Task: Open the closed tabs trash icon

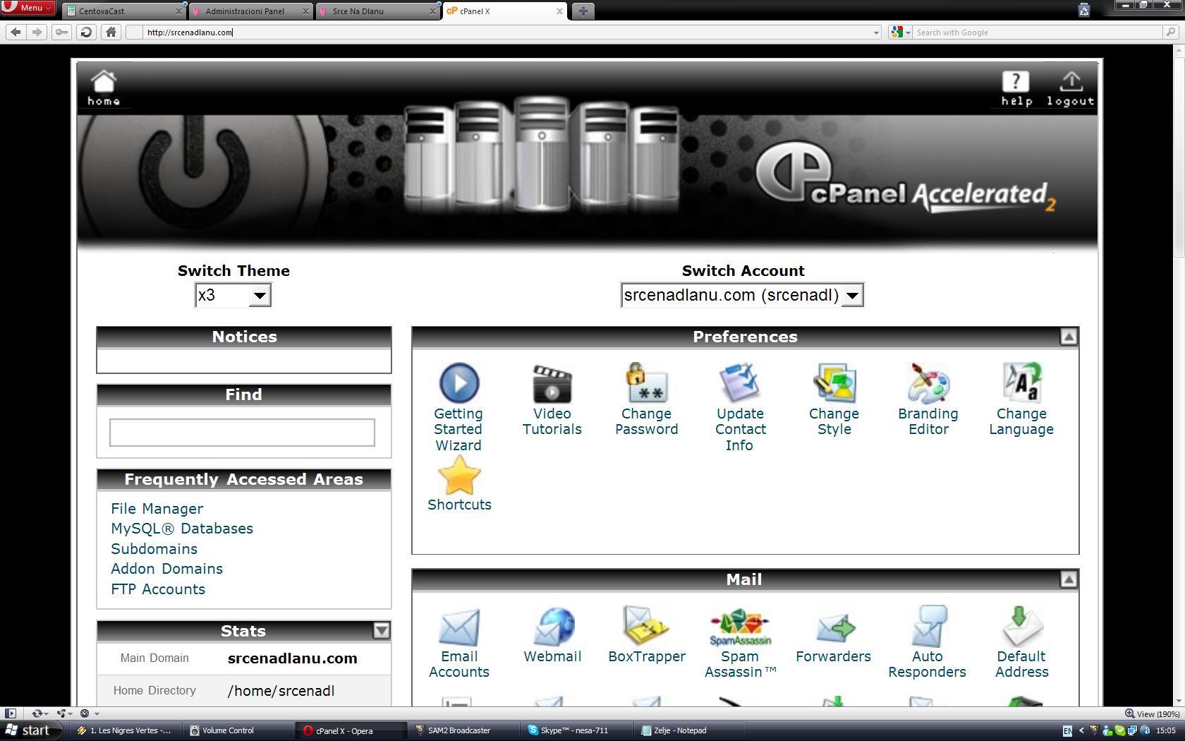Action: (x=1084, y=10)
